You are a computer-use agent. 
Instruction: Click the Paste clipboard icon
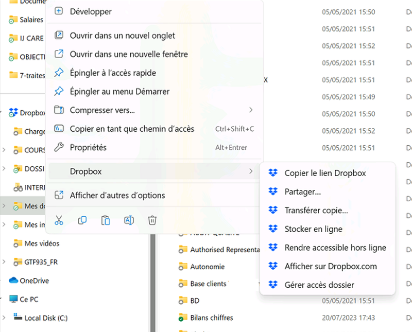pos(106,220)
